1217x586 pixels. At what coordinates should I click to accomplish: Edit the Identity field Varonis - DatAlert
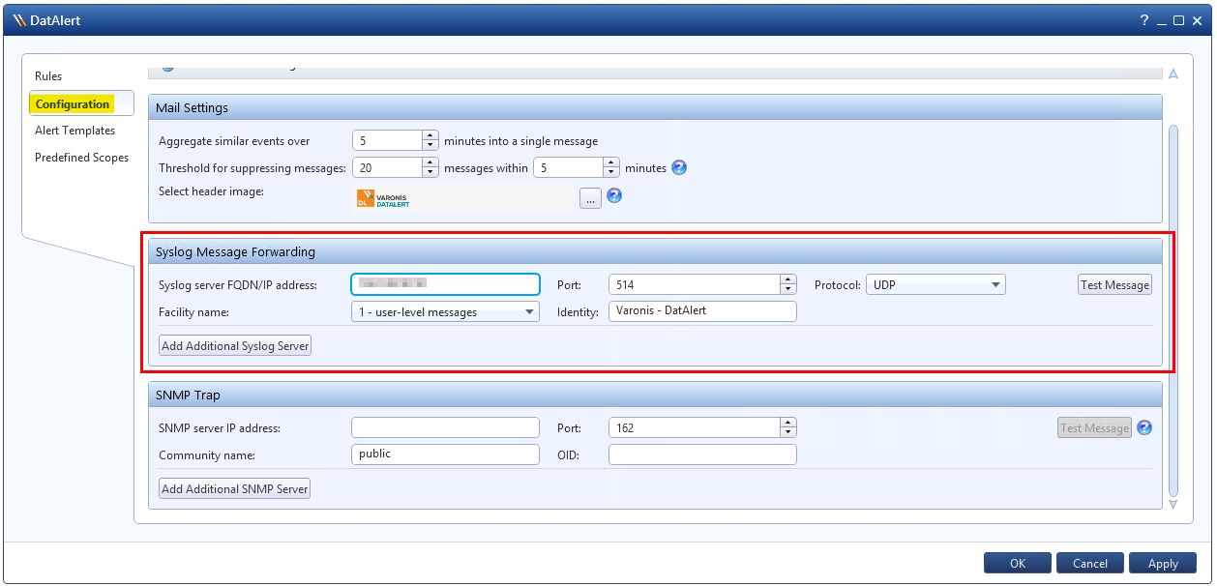coord(702,311)
